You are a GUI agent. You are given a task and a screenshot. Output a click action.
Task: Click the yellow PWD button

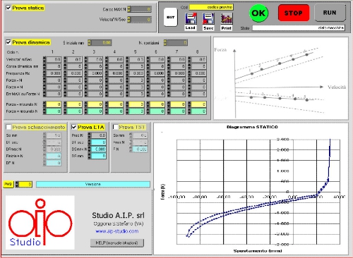click(x=8, y=184)
